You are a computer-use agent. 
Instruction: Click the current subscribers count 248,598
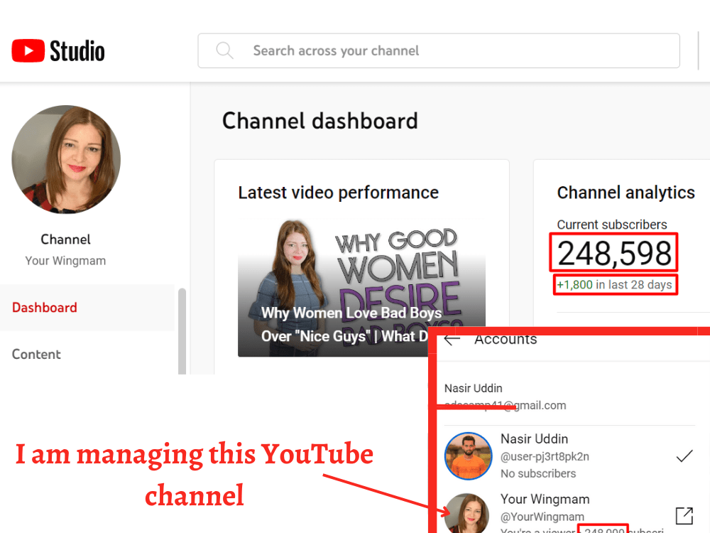[613, 252]
